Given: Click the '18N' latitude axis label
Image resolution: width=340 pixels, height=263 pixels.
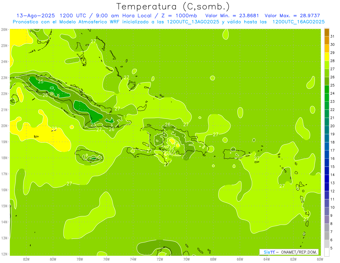Looking at the screenshot, I should pos(4,158).
